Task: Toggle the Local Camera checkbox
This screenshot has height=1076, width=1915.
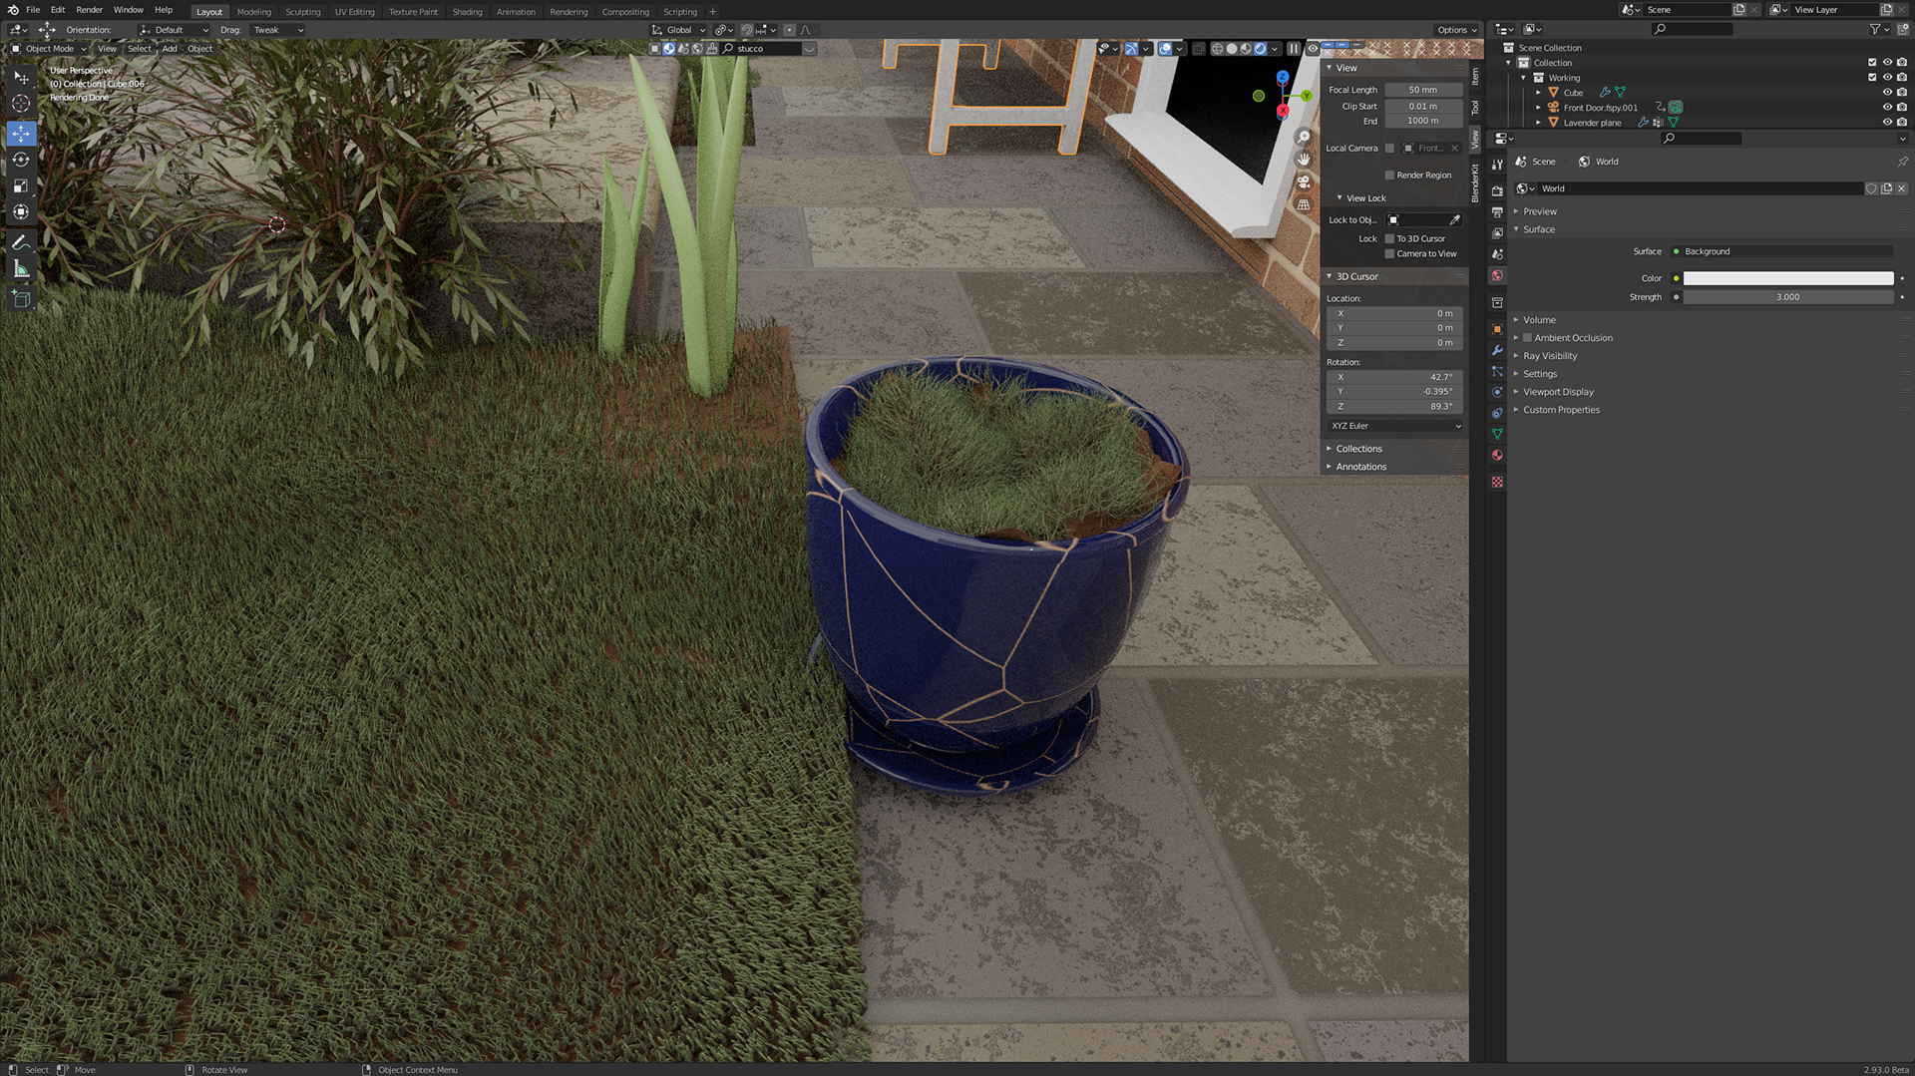Action: [1389, 149]
